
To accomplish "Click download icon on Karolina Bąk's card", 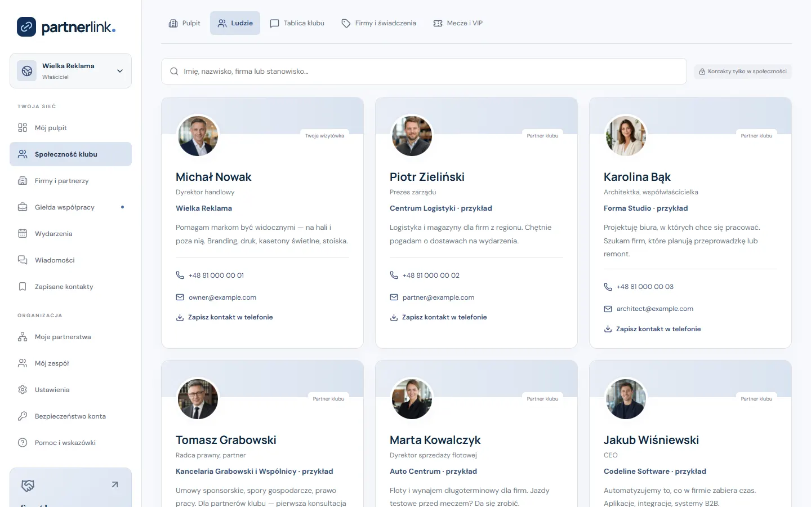I will [608, 329].
